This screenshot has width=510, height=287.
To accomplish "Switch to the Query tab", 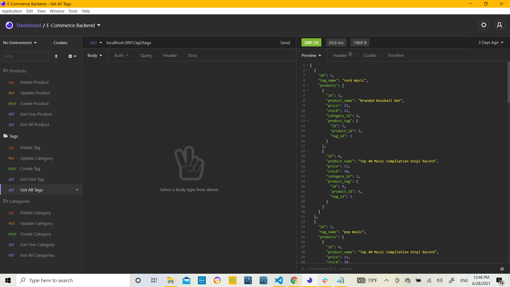I will point(146,55).
